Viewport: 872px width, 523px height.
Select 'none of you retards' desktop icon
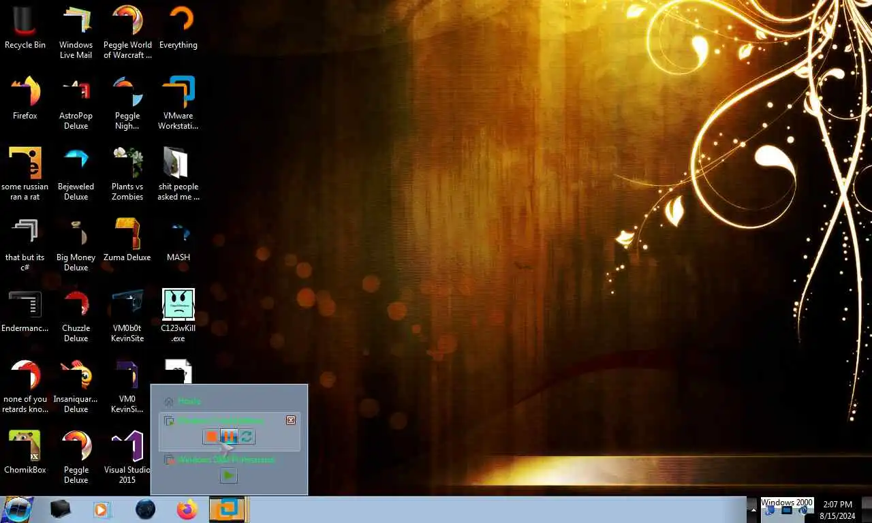[x=25, y=387]
